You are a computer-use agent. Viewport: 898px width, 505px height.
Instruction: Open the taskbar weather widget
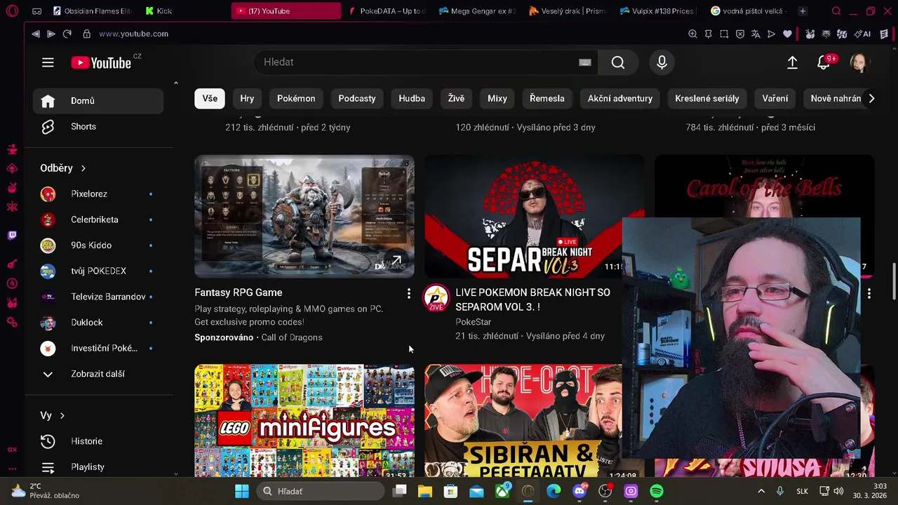pos(46,492)
